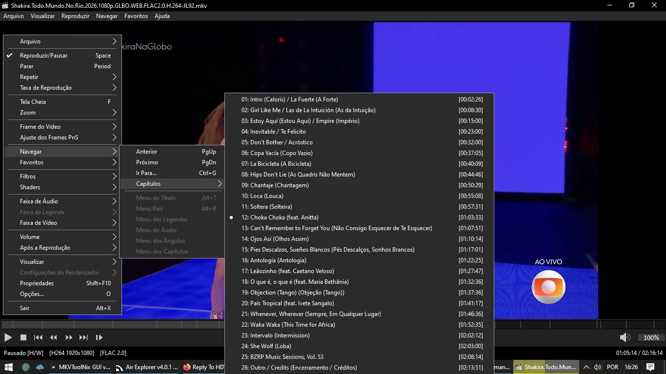Select chapter 24 She Wolf (Loba)

coord(359,346)
